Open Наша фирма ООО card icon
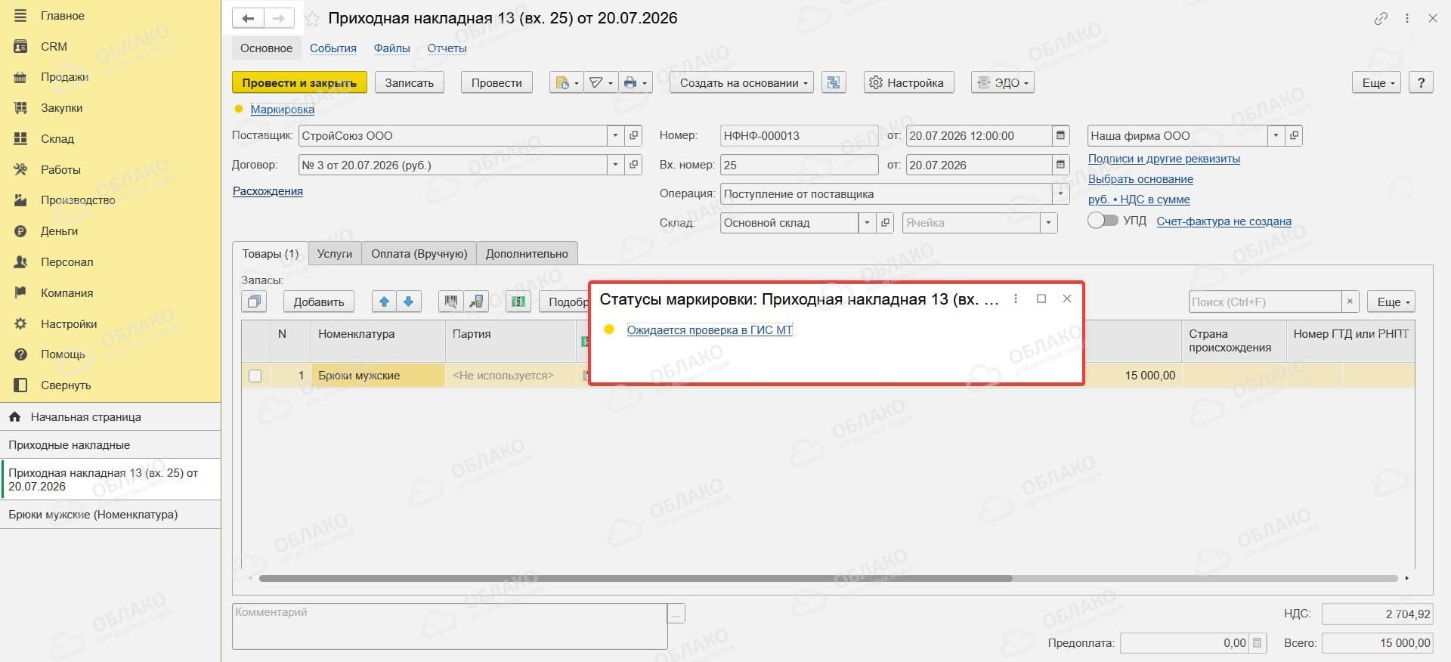The height and width of the screenshot is (662, 1451). (x=1294, y=135)
